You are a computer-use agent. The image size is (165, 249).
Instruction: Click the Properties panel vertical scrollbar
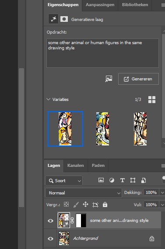pyautogui.click(x=163, y=86)
